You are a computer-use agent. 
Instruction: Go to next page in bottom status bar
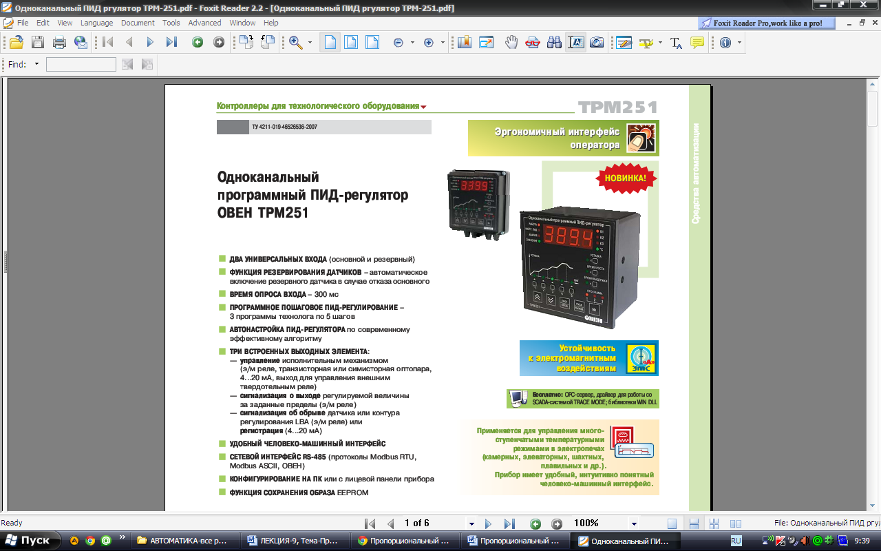[488, 523]
